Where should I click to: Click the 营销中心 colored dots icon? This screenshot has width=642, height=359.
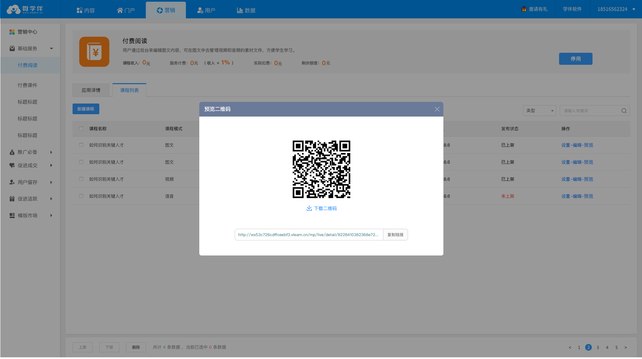tap(12, 32)
